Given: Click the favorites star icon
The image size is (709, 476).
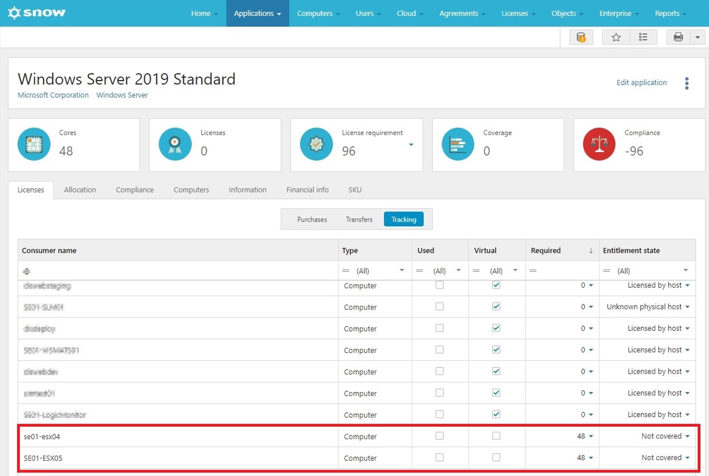Looking at the screenshot, I should pos(616,38).
